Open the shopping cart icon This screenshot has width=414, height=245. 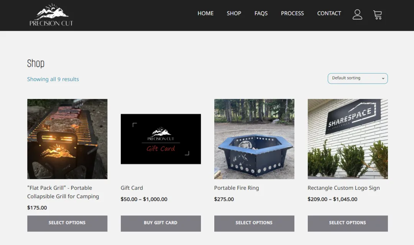[x=378, y=15]
